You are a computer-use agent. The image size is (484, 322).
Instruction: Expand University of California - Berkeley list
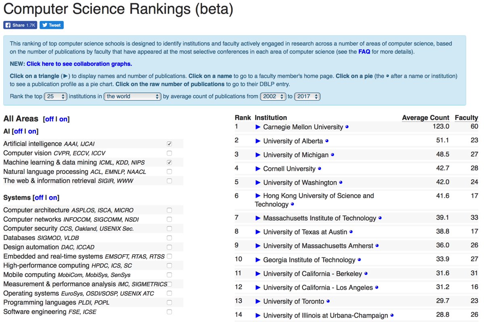[x=258, y=274]
